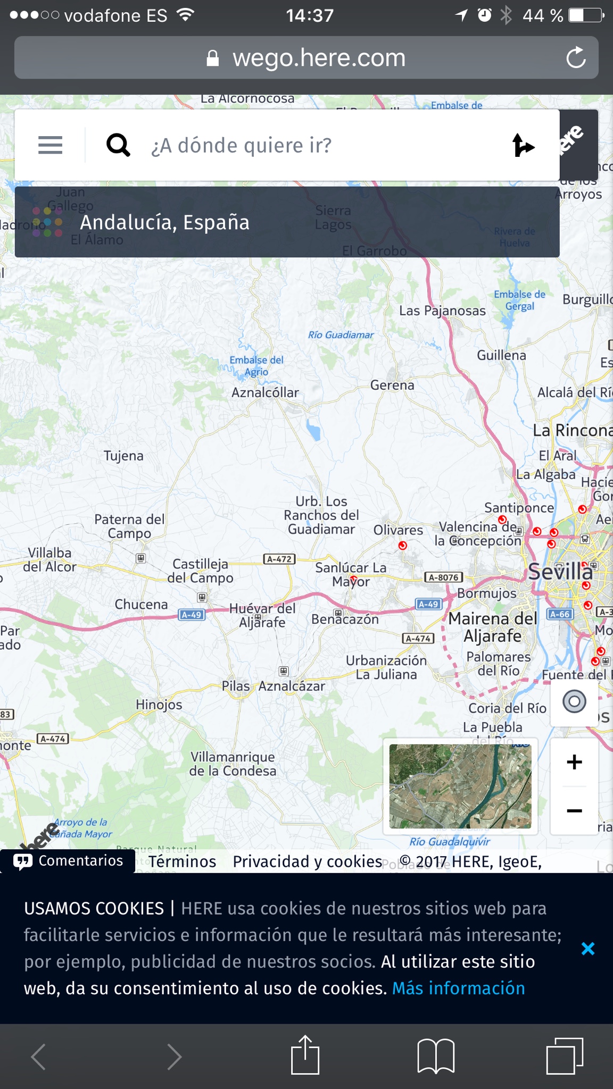Image resolution: width=613 pixels, height=1089 pixels.
Task: Open route directions arrow icon
Action: (523, 145)
